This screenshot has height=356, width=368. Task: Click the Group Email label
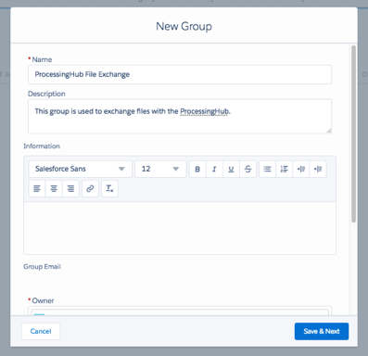(43, 267)
